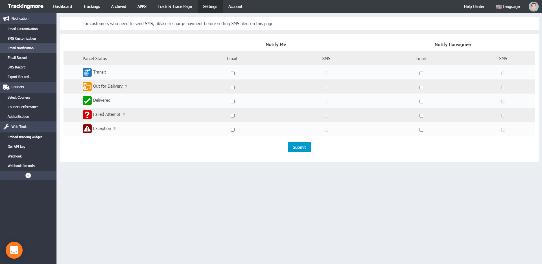Click the Out for Delivery status icon
The height and width of the screenshot is (264, 542).
(87, 86)
